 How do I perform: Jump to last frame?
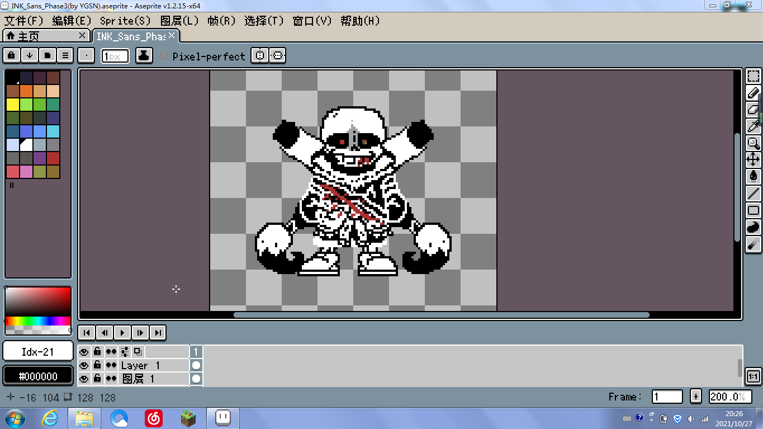[158, 332]
